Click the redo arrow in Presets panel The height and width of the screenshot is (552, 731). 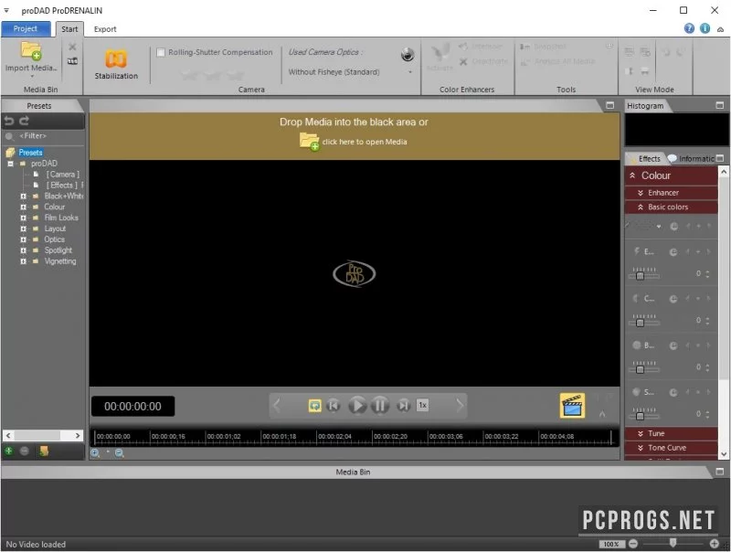25,122
